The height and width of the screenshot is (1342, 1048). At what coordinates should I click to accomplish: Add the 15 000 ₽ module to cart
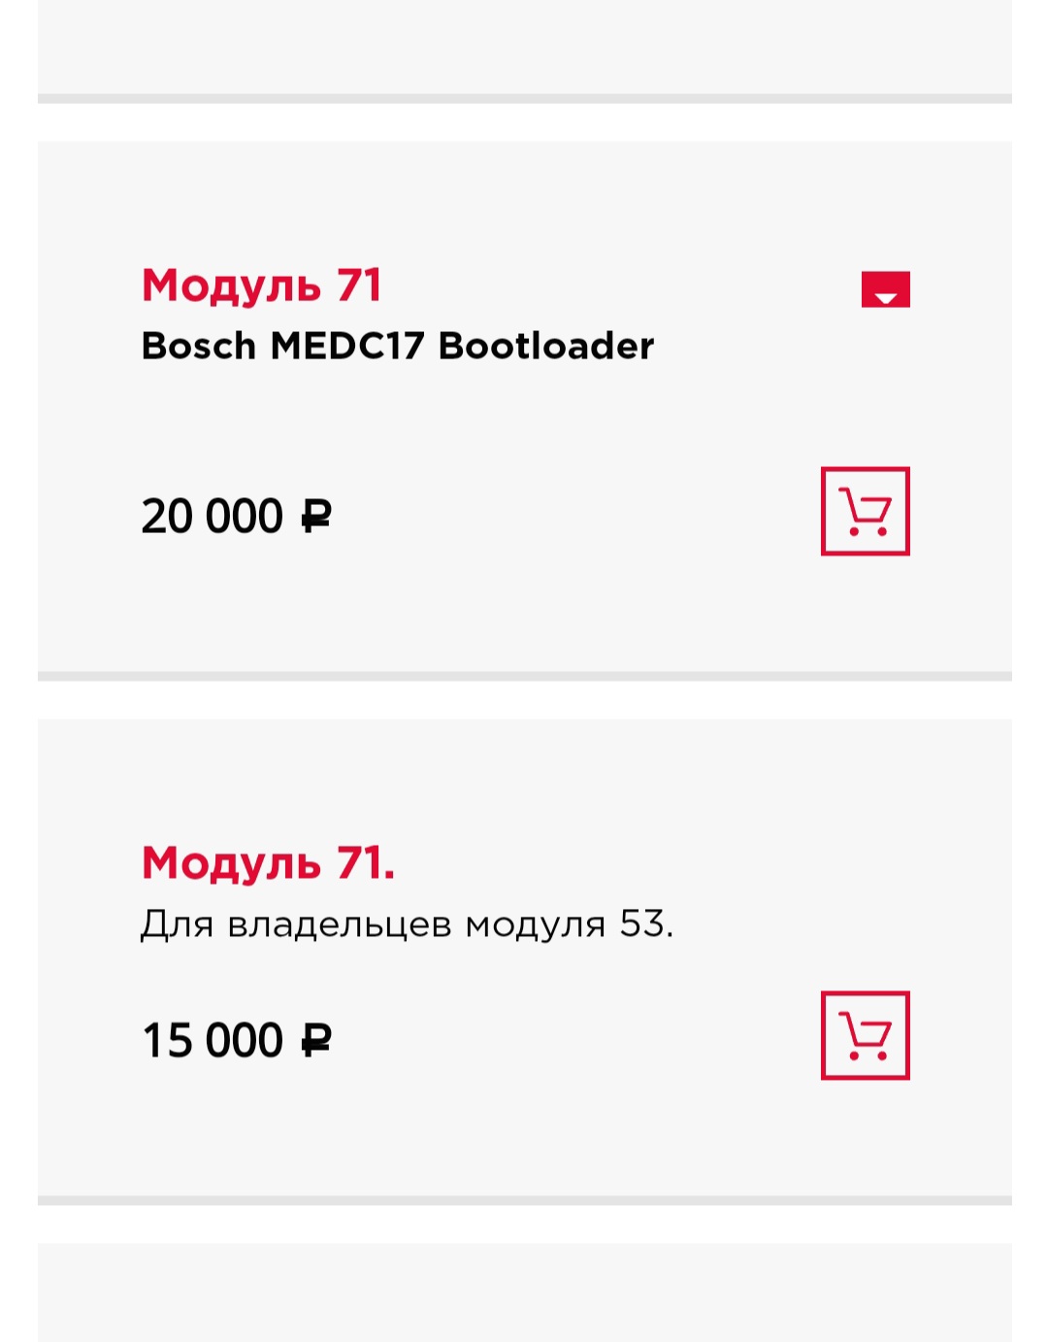(865, 1035)
